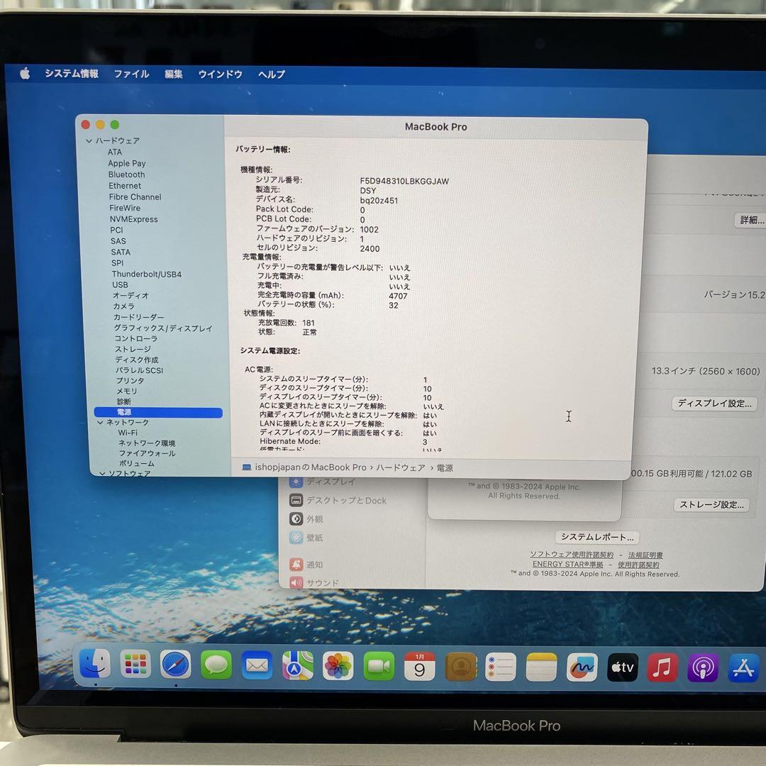Open Freeform from the Dock

click(582, 668)
